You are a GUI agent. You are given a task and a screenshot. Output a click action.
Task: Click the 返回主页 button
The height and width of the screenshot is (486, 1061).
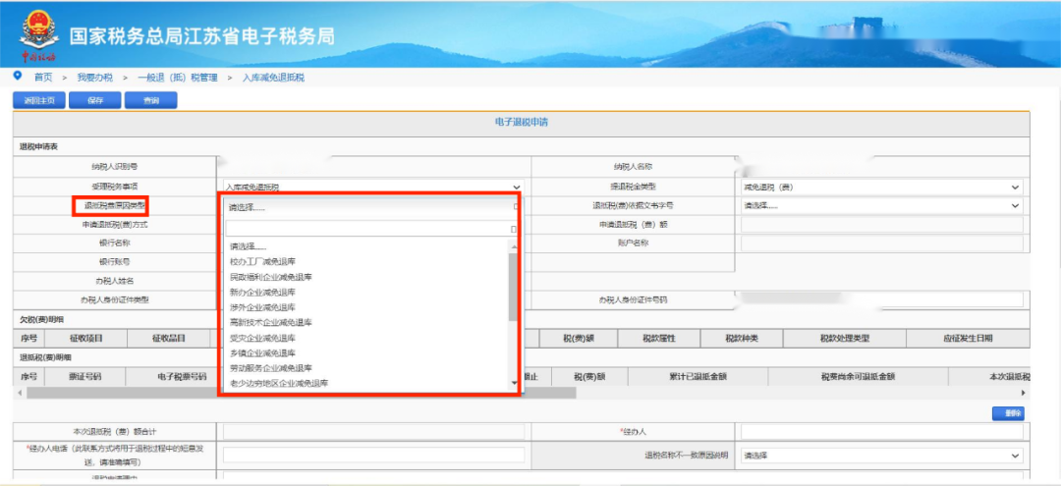click(x=39, y=101)
